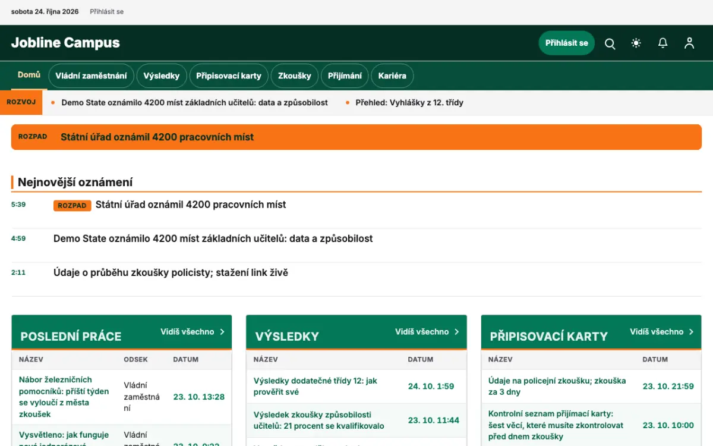
Task: Click the date 24. 10. 1:59
Action: 431,387
